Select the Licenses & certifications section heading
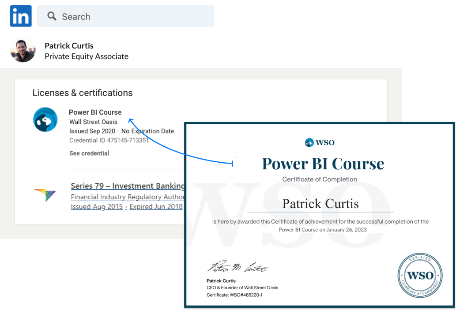Screen dimensions: 456x310 coord(82,93)
